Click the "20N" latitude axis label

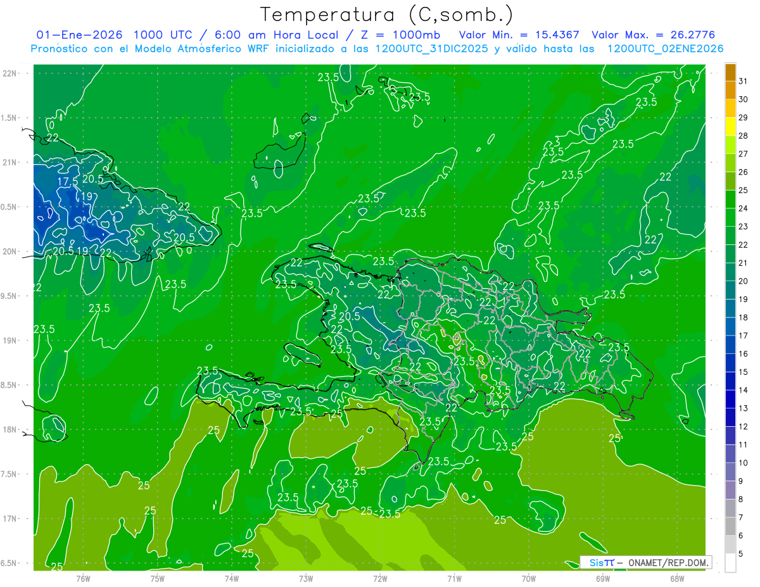pos(10,251)
